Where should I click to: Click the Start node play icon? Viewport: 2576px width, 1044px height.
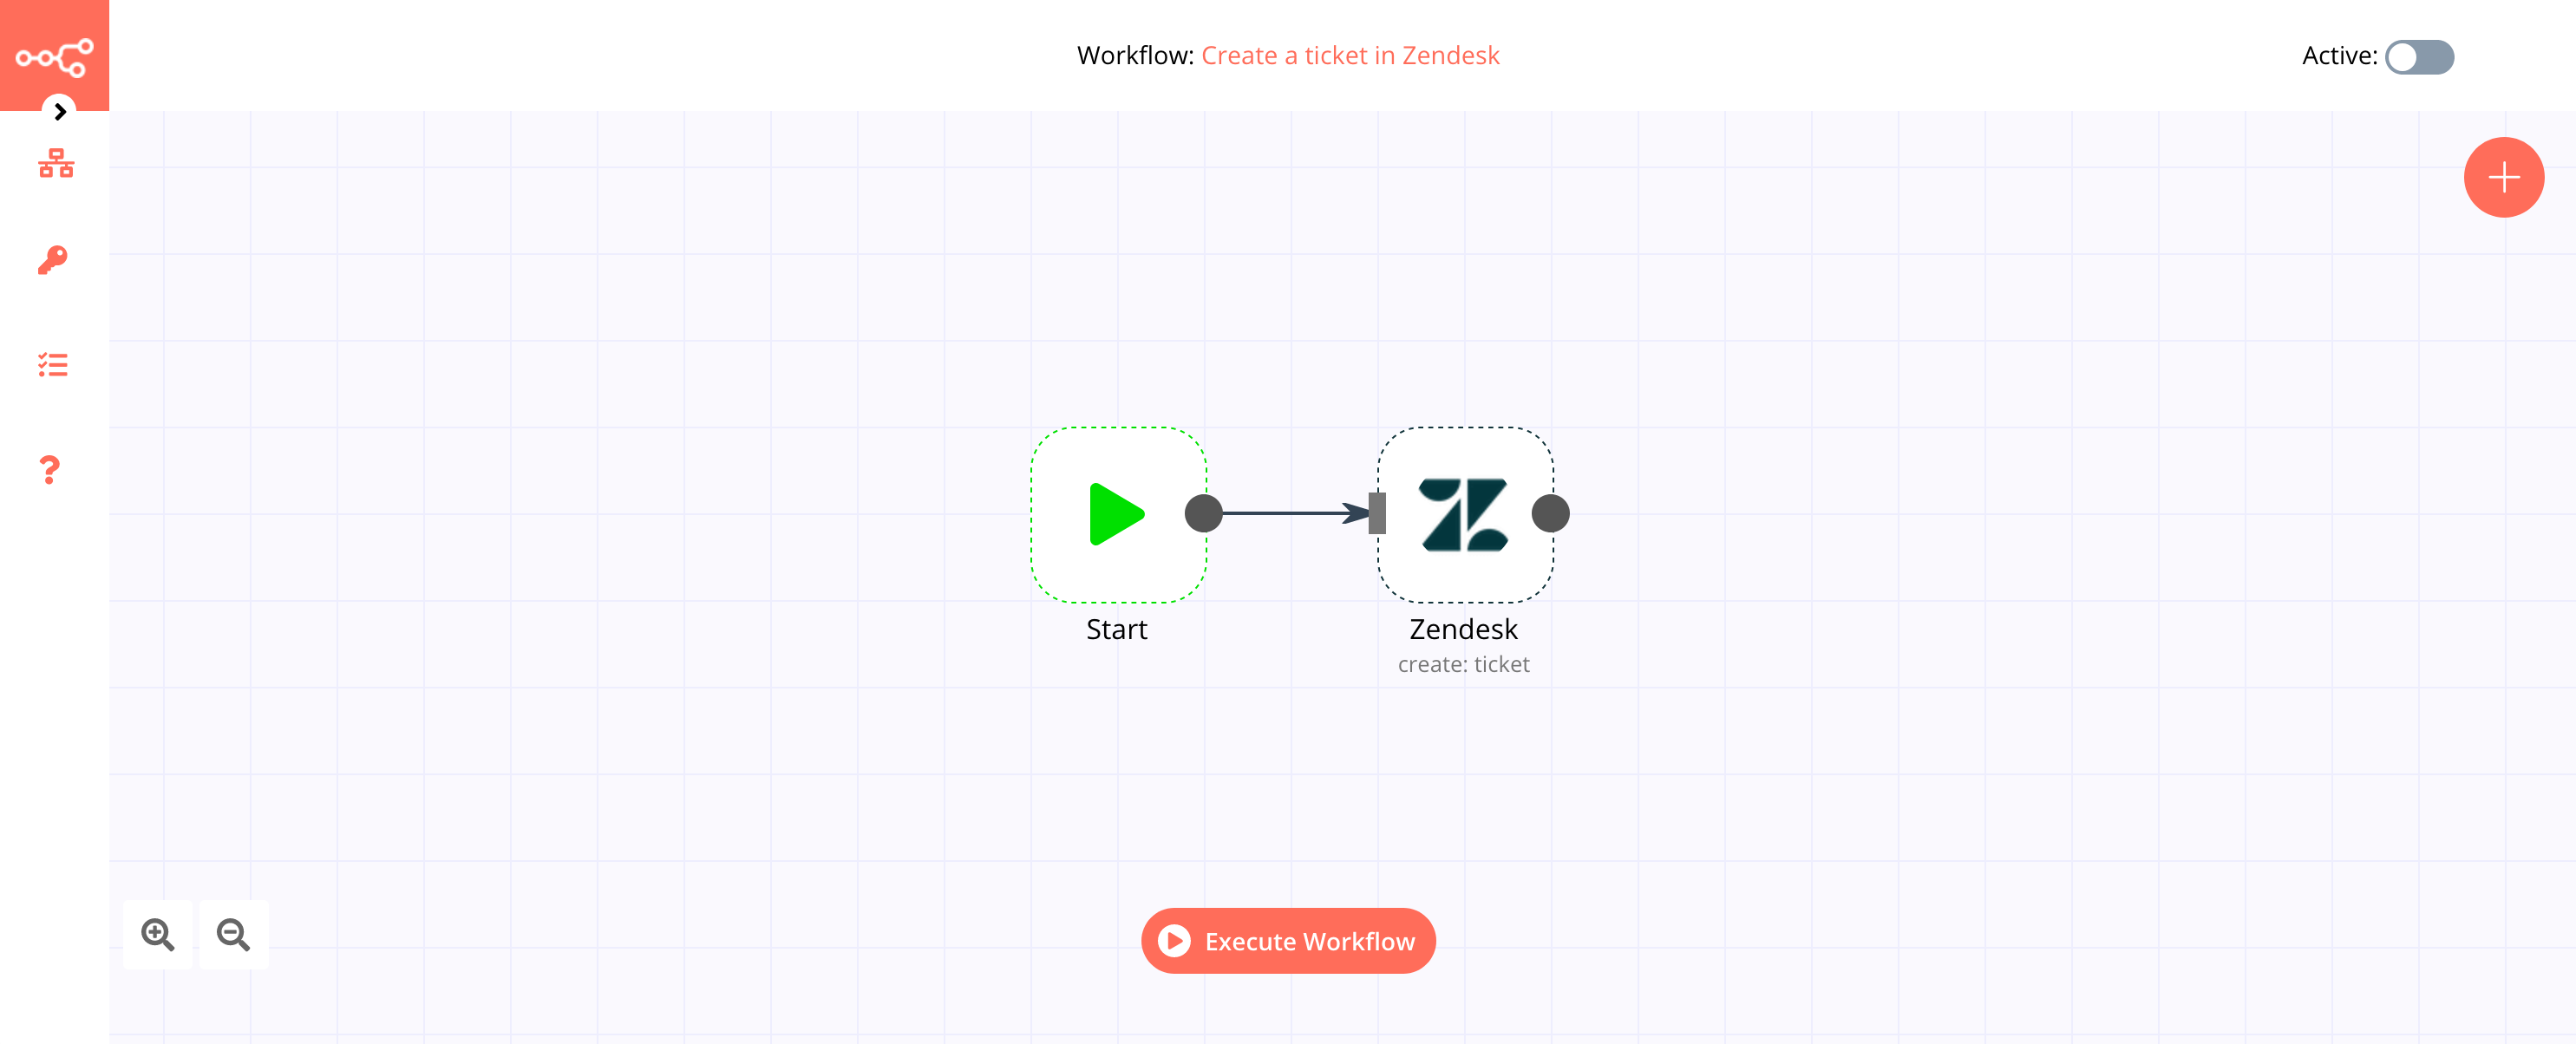[1115, 514]
